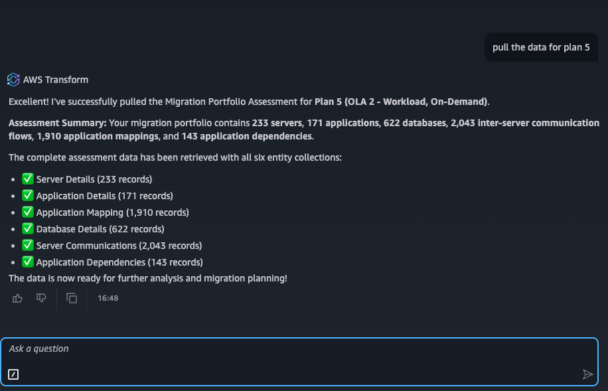Click the green check next to Application Dependencies

pyautogui.click(x=27, y=262)
